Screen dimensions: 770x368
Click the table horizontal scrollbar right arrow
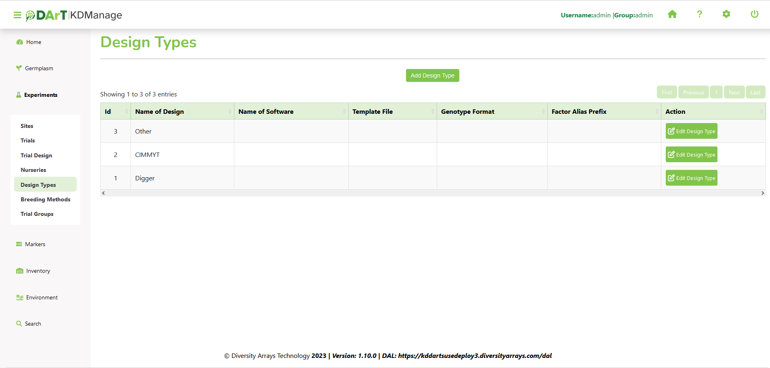pyautogui.click(x=762, y=193)
